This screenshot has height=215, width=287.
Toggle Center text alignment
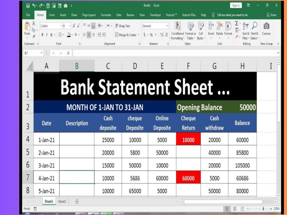point(89,35)
